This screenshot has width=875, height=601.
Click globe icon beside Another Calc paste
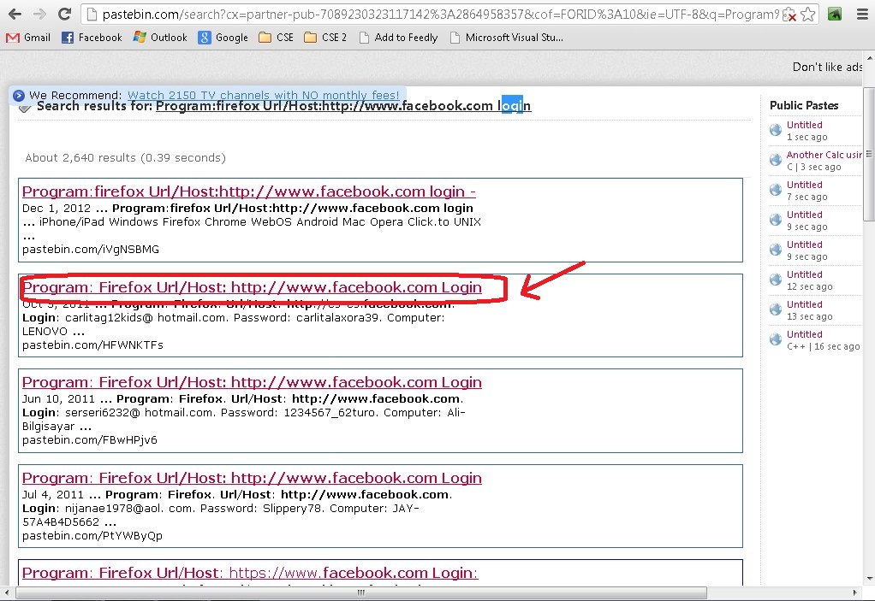776,161
